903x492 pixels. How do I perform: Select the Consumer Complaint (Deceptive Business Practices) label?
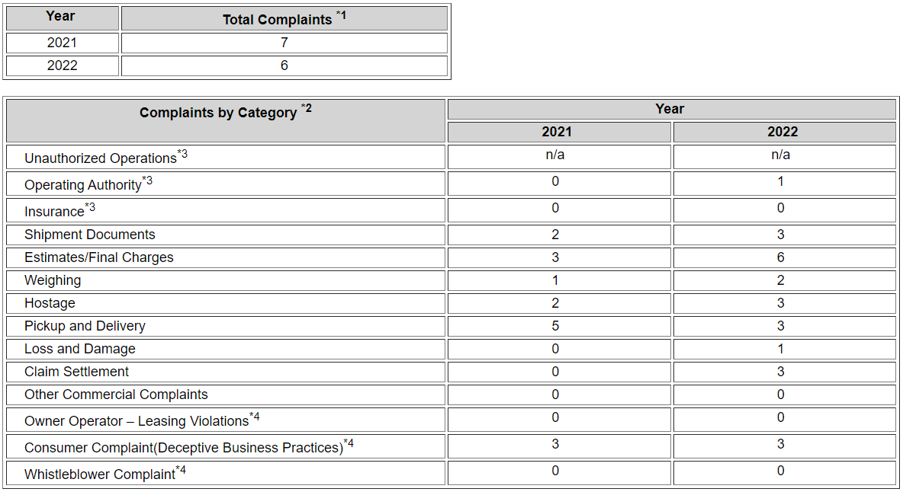pyautogui.click(x=184, y=448)
